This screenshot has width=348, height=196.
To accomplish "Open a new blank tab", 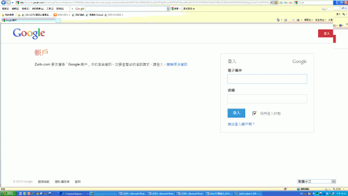I will [58, 21].
